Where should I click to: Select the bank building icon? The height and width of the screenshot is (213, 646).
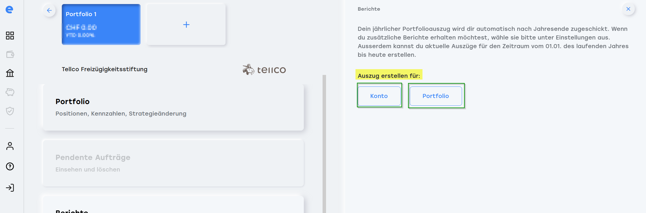[x=10, y=73]
